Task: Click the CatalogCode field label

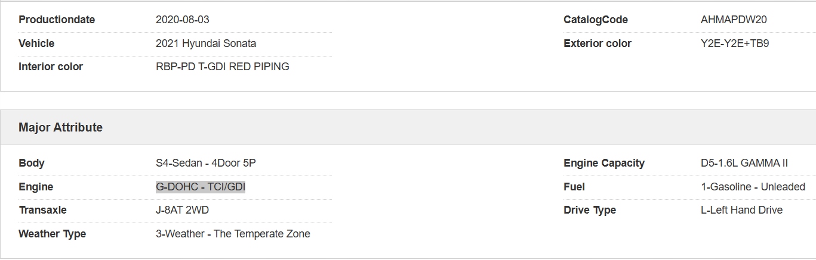Action: tap(595, 20)
